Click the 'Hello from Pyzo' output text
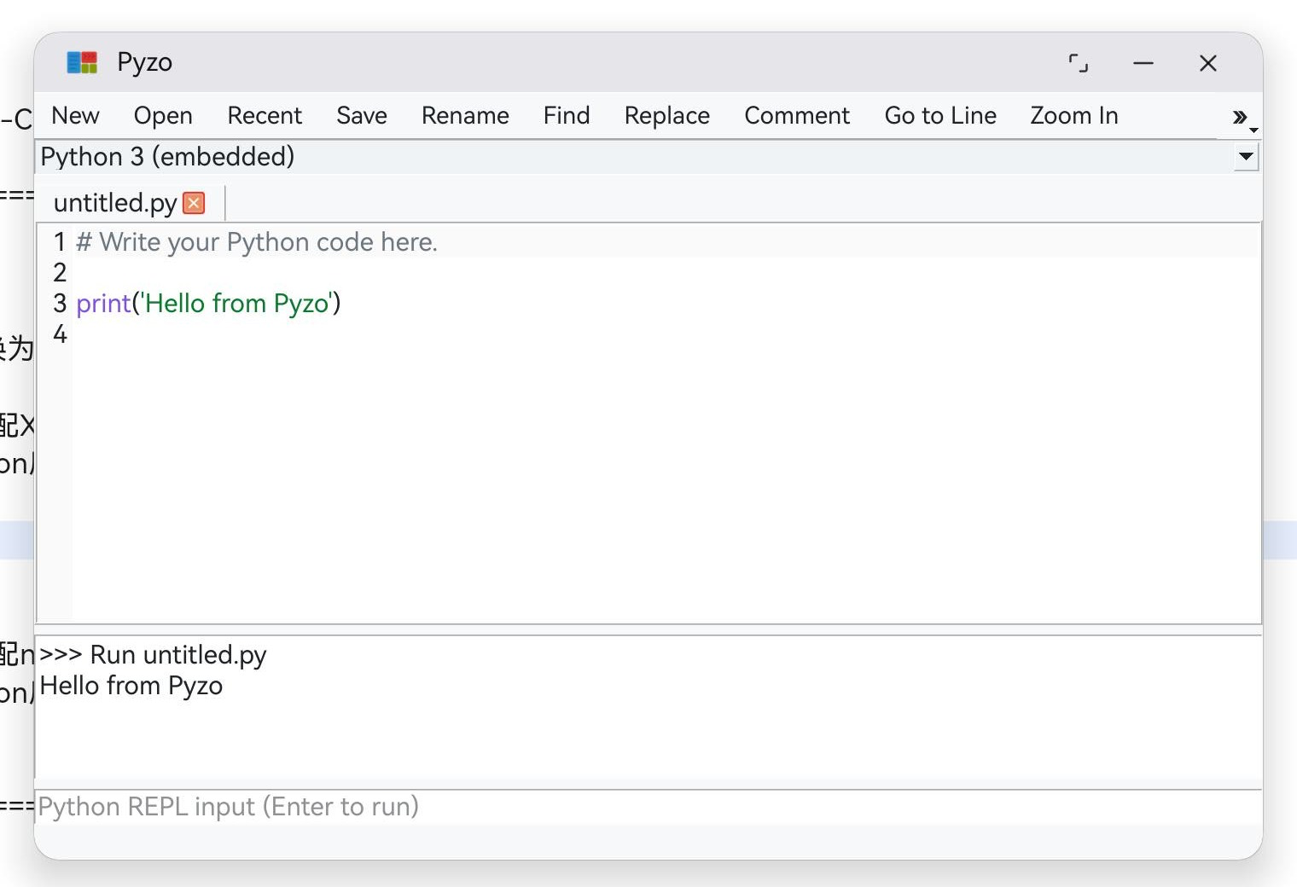This screenshot has width=1297, height=887. [x=131, y=686]
